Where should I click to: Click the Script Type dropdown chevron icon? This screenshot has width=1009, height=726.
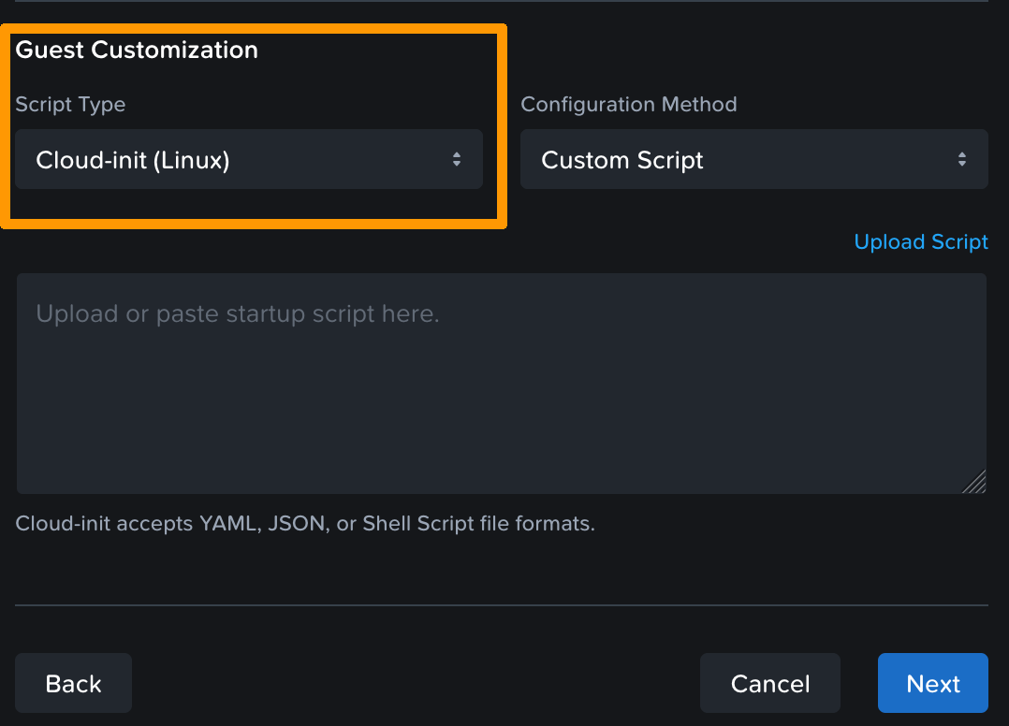457,159
